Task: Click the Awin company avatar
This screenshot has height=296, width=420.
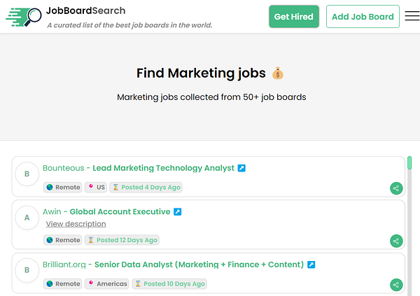Action: coord(27,218)
